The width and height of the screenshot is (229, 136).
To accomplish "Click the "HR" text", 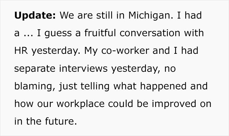I will [x=21, y=51].
